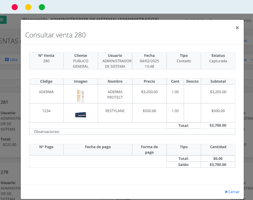The width and height of the screenshot is (253, 200).
Task: Click the payments total $0.00
Action: tap(218, 158)
